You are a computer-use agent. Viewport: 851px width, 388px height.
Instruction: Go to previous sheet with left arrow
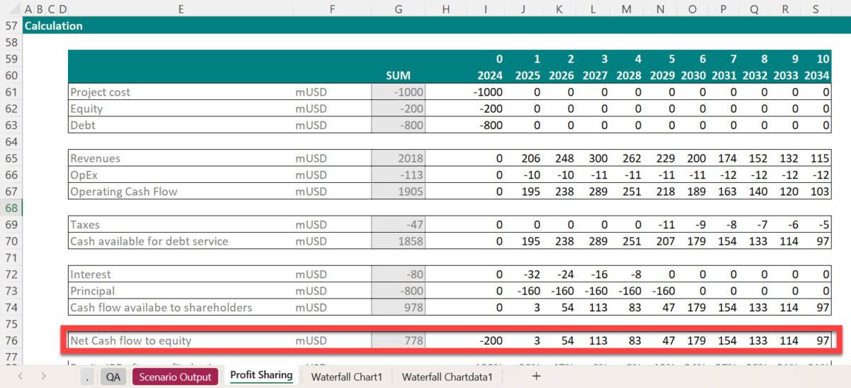pos(21,376)
